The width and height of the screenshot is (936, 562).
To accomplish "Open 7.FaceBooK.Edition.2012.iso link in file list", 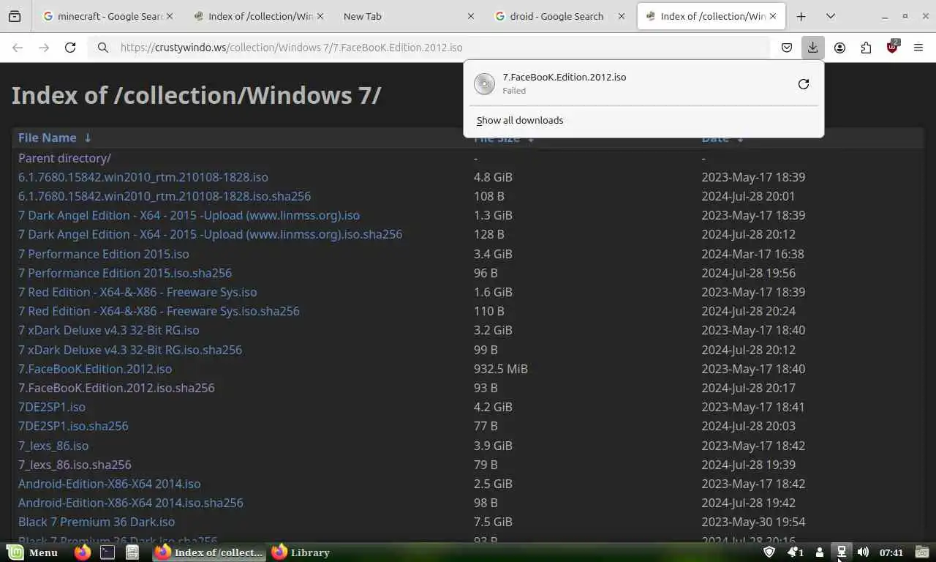I will [x=95, y=369].
